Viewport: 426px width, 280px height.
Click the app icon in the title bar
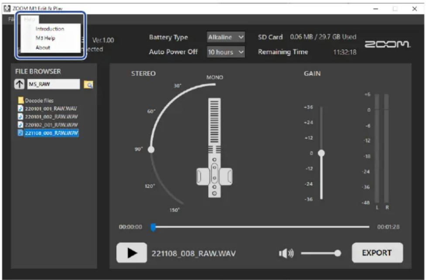[x=7, y=8]
